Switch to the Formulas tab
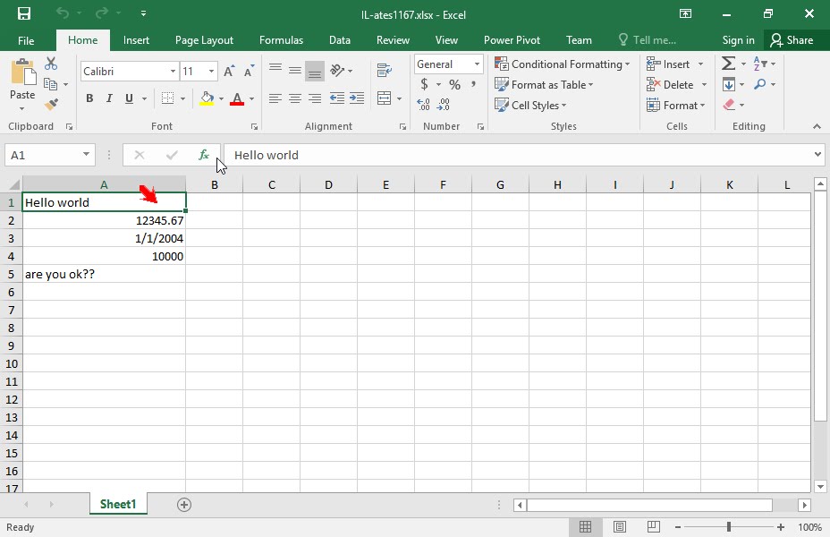Image resolution: width=830 pixels, height=537 pixels. coord(281,40)
